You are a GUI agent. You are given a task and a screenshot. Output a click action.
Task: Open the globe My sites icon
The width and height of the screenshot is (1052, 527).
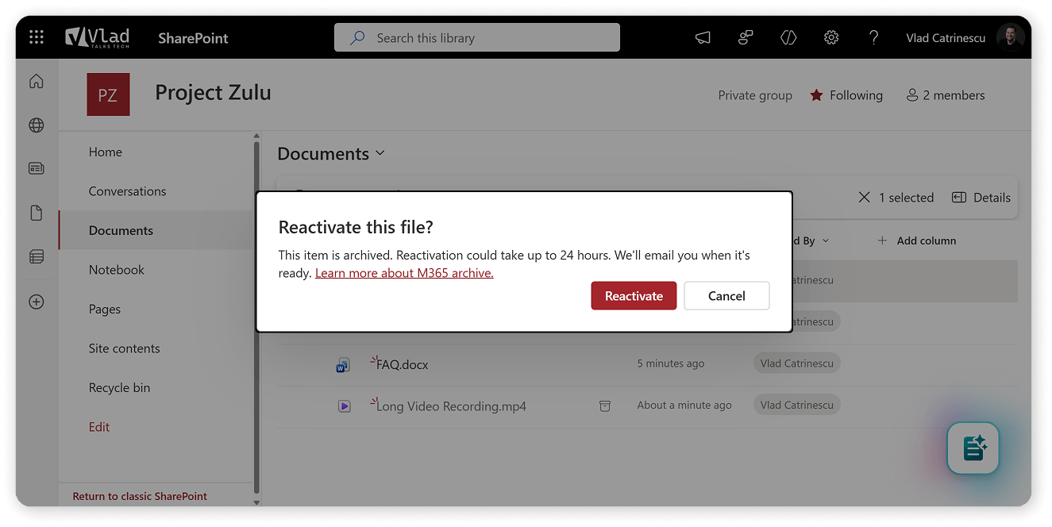point(37,125)
